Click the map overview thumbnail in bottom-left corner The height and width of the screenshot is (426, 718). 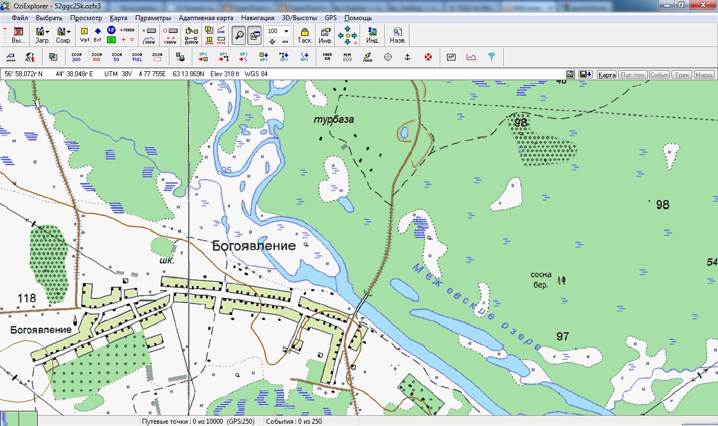coord(19,419)
